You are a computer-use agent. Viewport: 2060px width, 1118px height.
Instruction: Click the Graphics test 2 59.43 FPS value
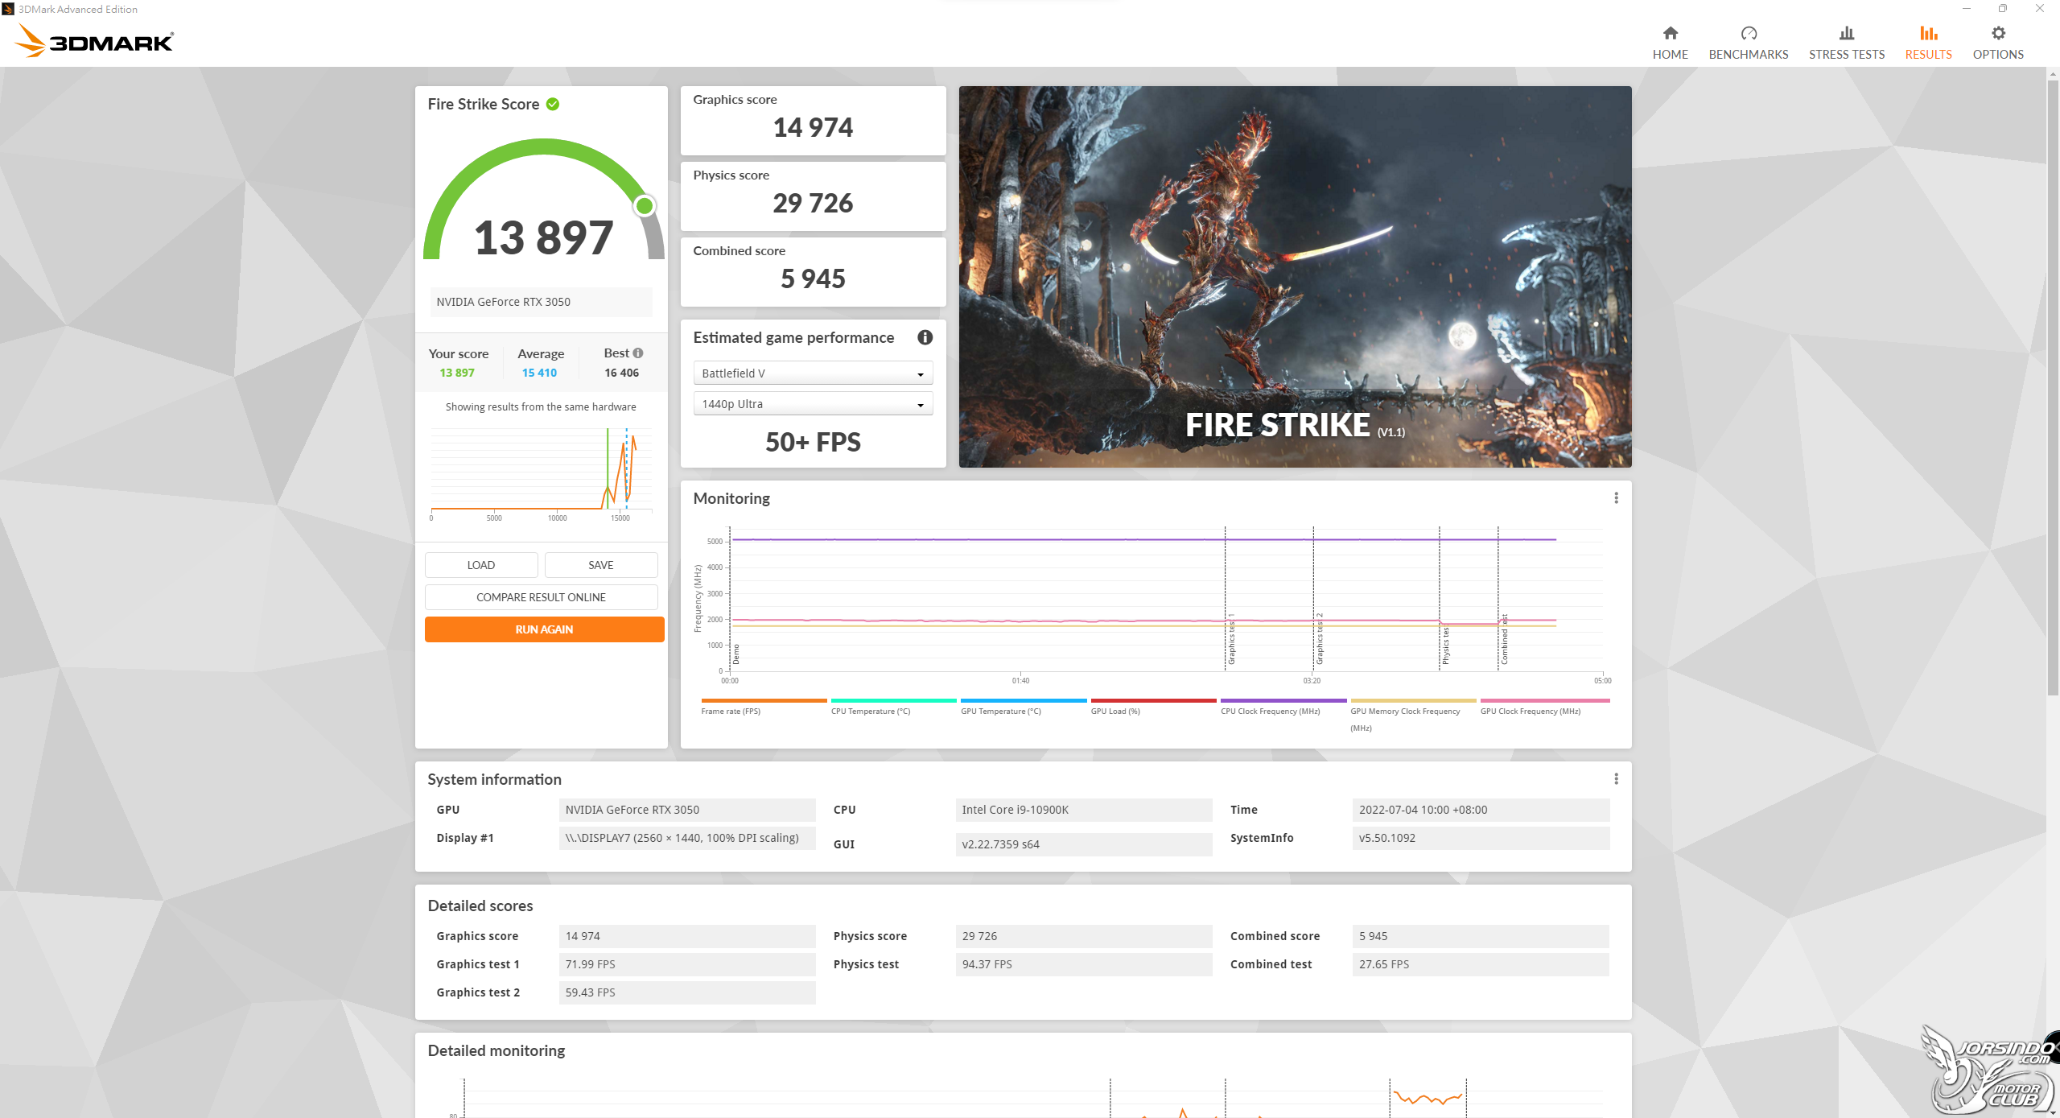[687, 992]
